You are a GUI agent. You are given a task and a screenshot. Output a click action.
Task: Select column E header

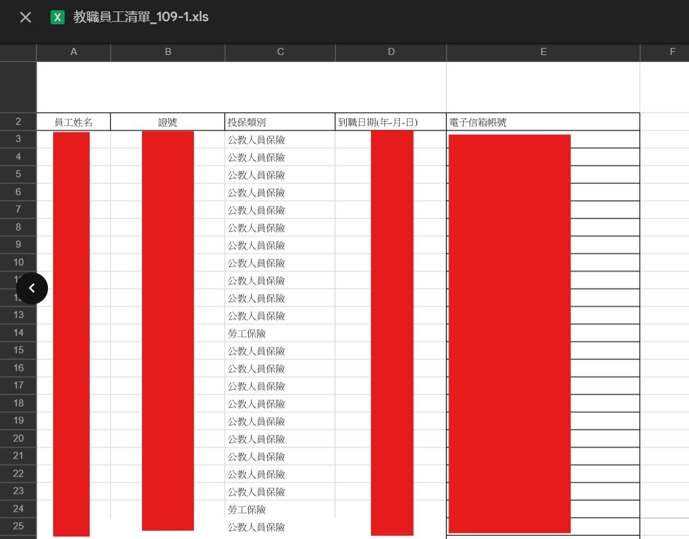point(544,52)
